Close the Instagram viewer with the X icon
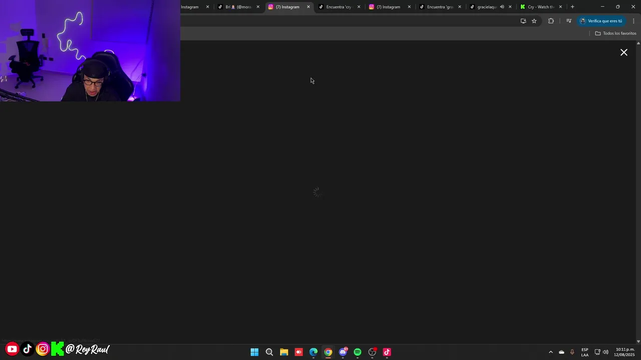 (x=624, y=52)
